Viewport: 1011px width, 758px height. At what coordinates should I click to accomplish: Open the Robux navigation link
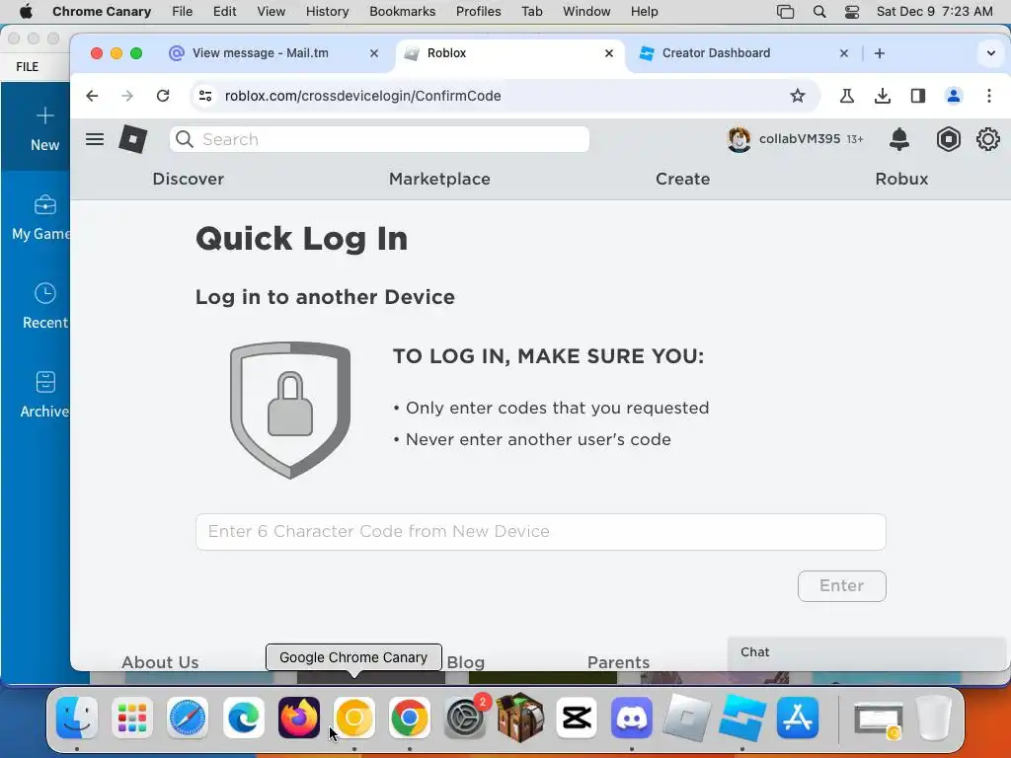[901, 179]
